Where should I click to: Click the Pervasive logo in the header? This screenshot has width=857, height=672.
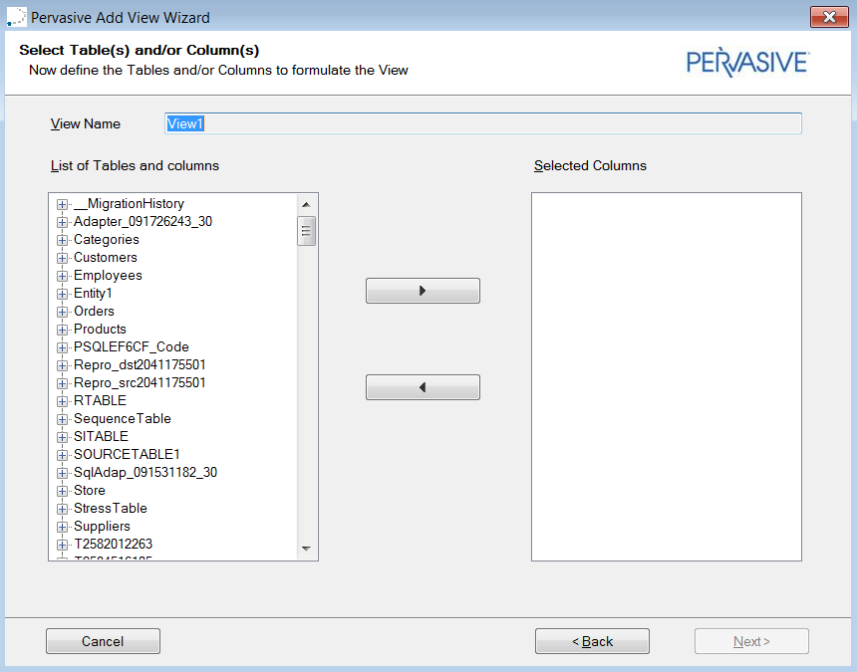click(x=747, y=63)
